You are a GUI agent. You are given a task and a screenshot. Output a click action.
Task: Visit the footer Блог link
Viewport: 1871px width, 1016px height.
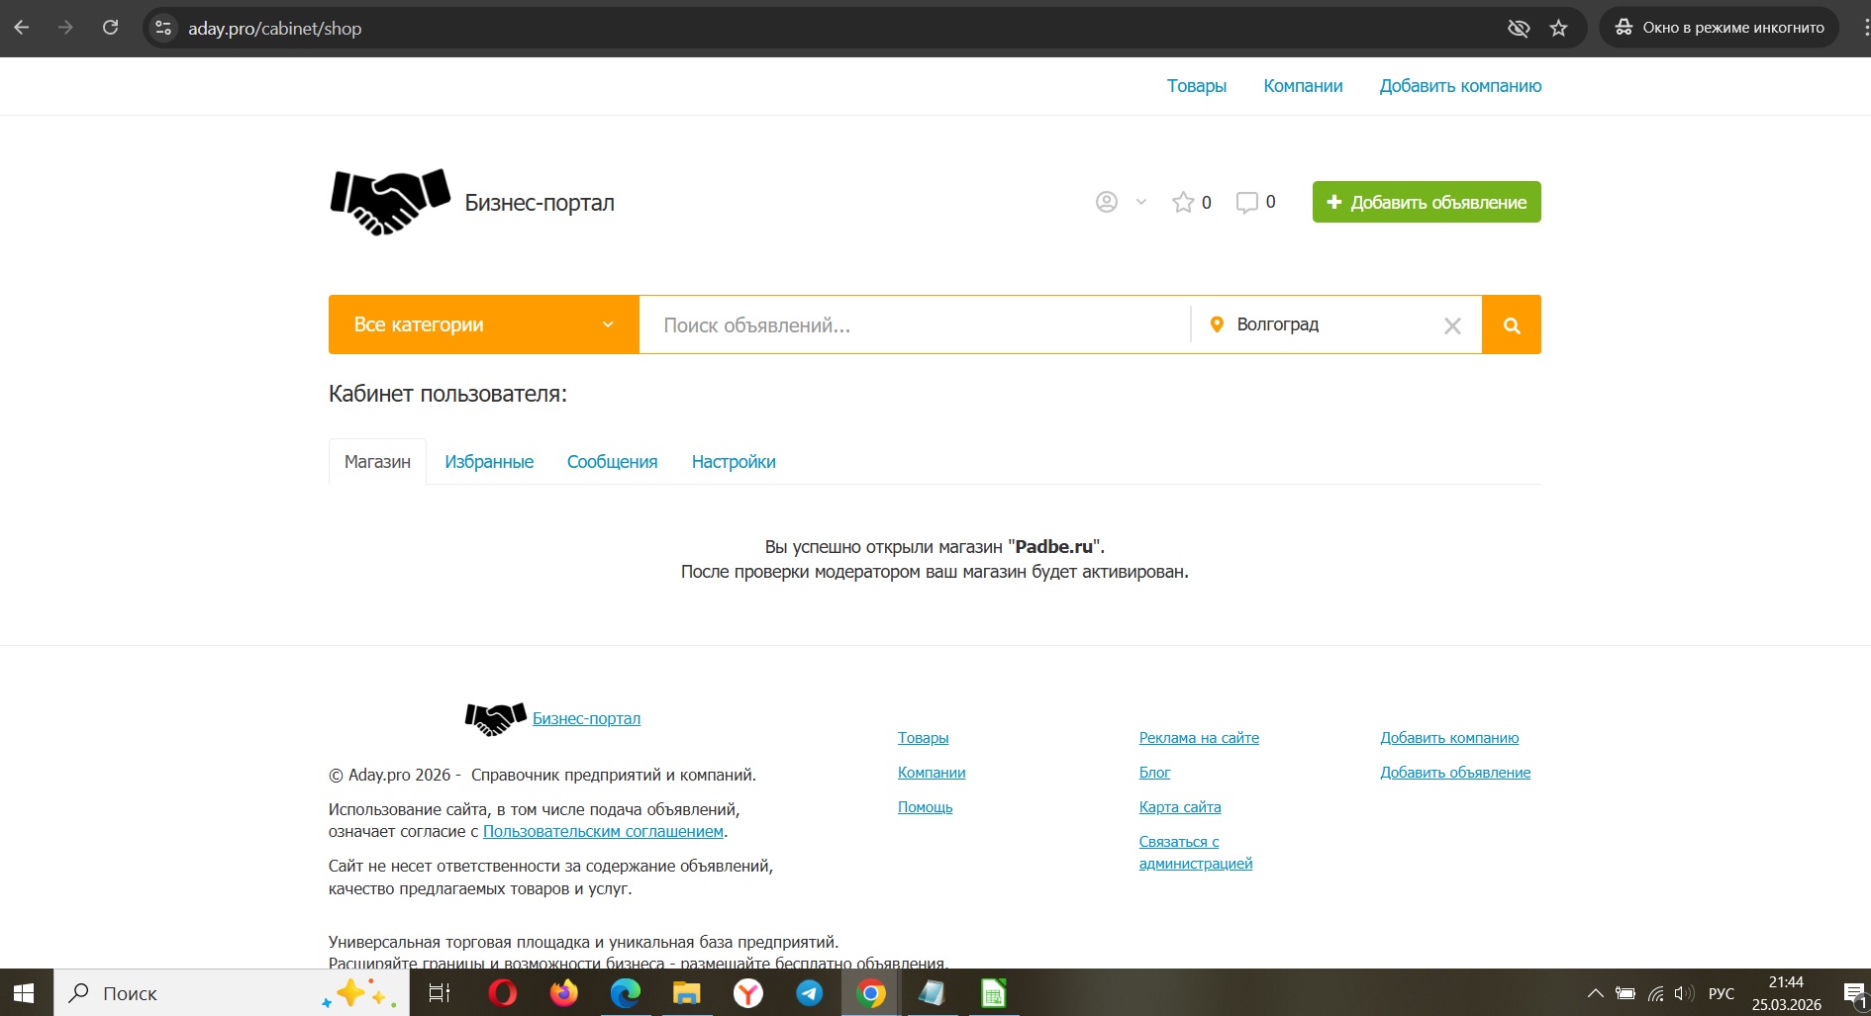[x=1154, y=773]
